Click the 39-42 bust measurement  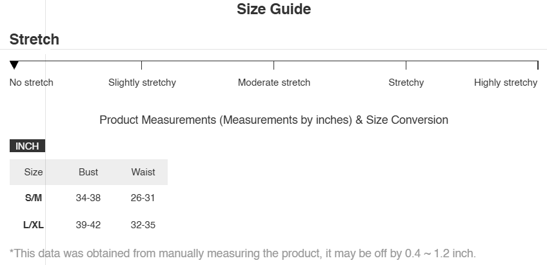coord(88,225)
